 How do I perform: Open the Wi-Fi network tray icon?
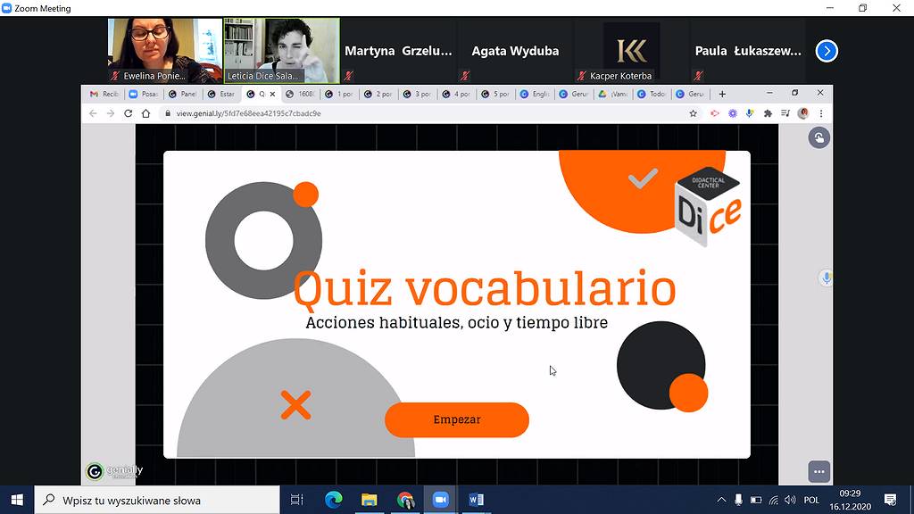tap(774, 500)
